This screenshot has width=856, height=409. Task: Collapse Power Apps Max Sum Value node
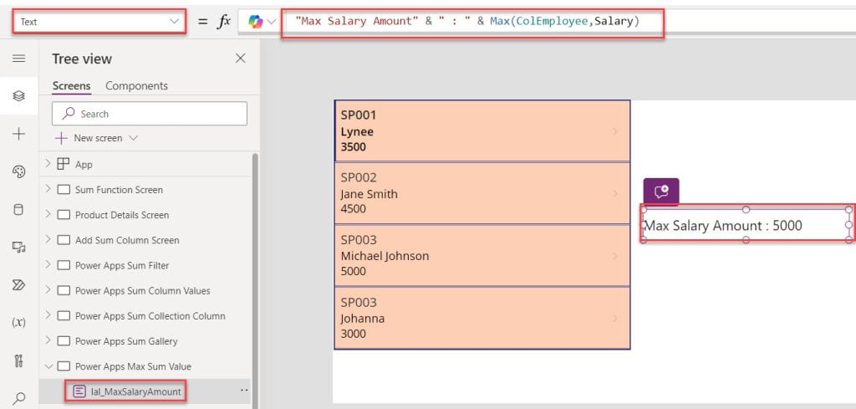[x=48, y=366]
